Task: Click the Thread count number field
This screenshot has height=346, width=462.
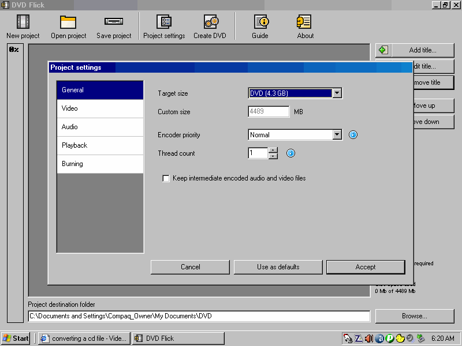Action: [258, 153]
